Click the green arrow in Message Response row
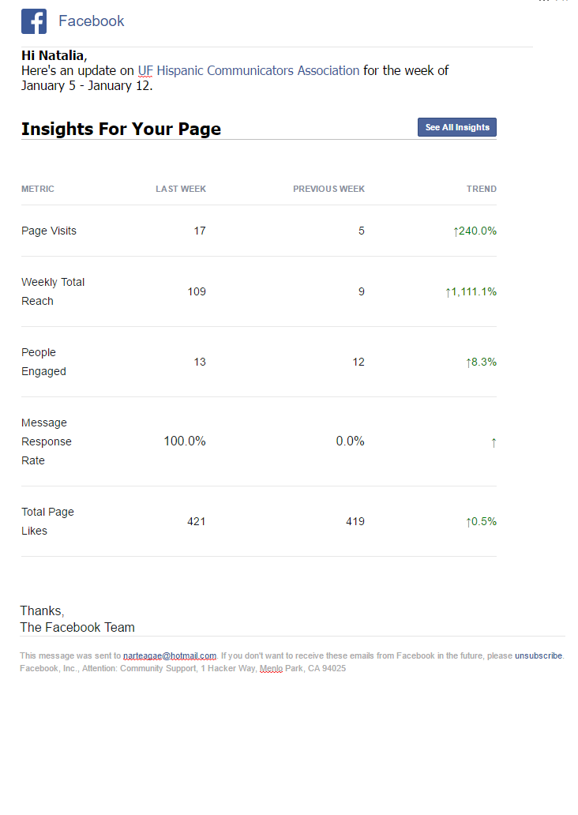 tap(494, 442)
